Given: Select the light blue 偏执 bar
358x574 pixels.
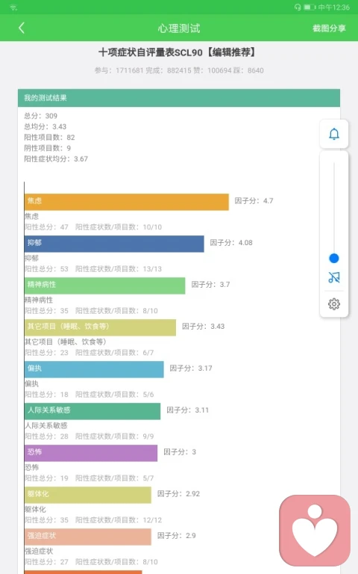Looking at the screenshot, I should click(x=94, y=369).
